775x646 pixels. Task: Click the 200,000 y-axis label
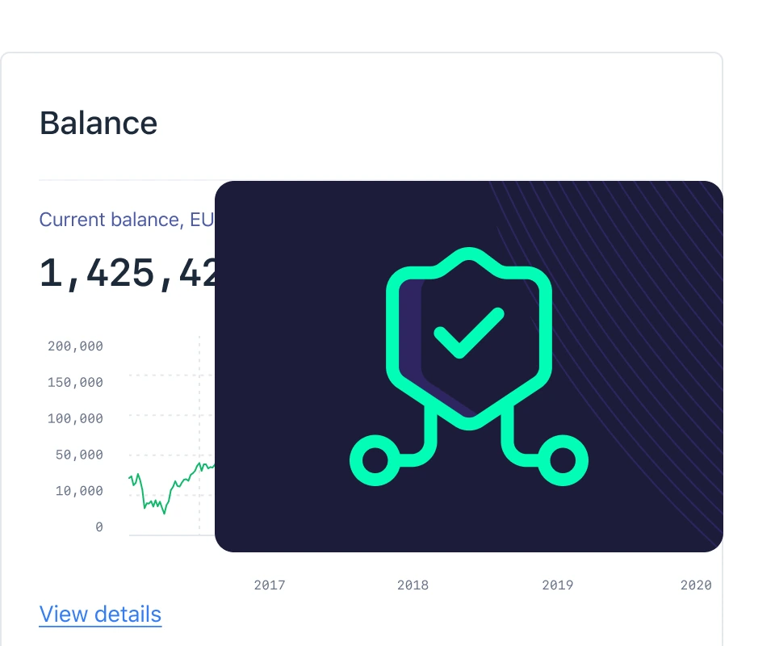pyautogui.click(x=76, y=346)
